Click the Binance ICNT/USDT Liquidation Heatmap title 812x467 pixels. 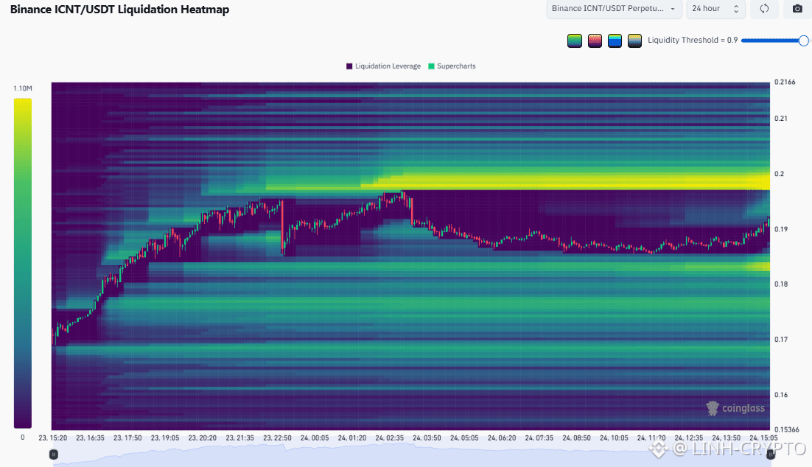(119, 10)
